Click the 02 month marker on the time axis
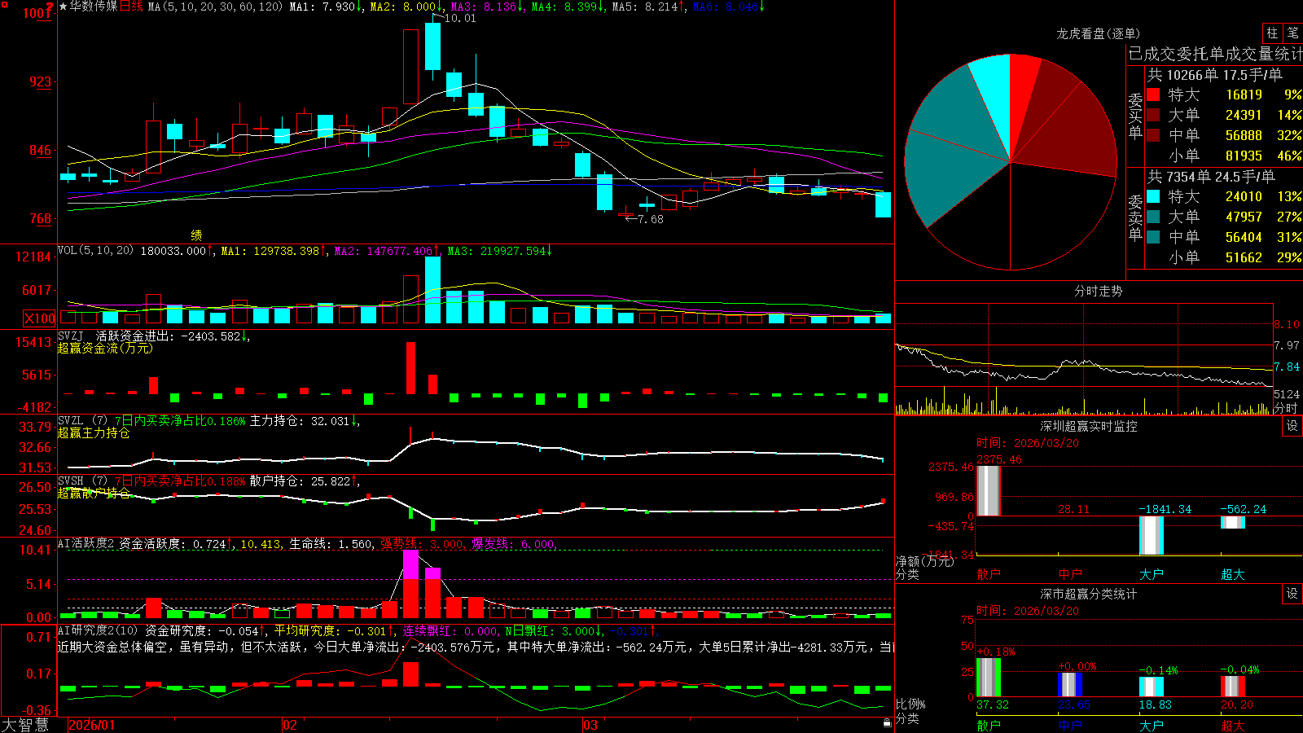The height and width of the screenshot is (733, 1303). (x=289, y=725)
